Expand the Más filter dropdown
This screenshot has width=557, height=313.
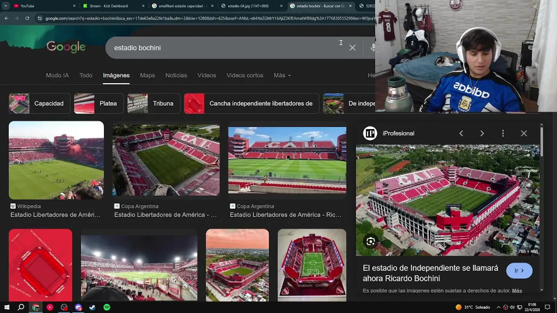[282, 75]
